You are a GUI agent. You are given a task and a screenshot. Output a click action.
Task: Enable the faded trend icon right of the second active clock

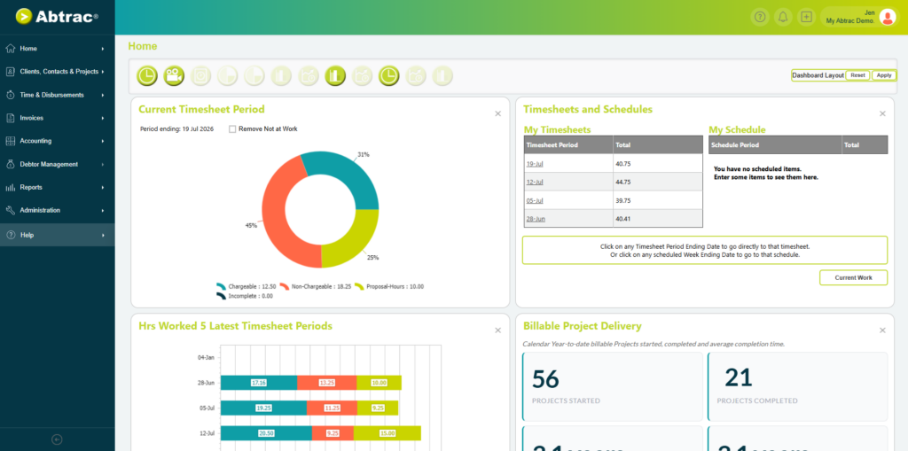[x=416, y=76]
